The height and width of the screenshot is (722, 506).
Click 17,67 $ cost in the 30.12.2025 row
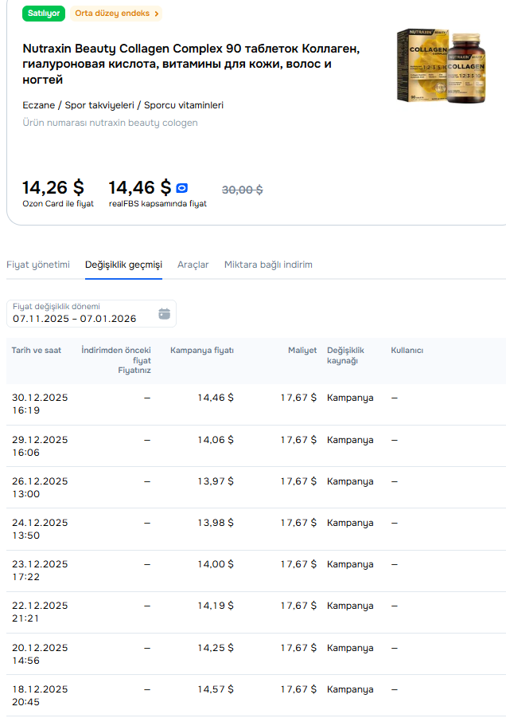298,398
